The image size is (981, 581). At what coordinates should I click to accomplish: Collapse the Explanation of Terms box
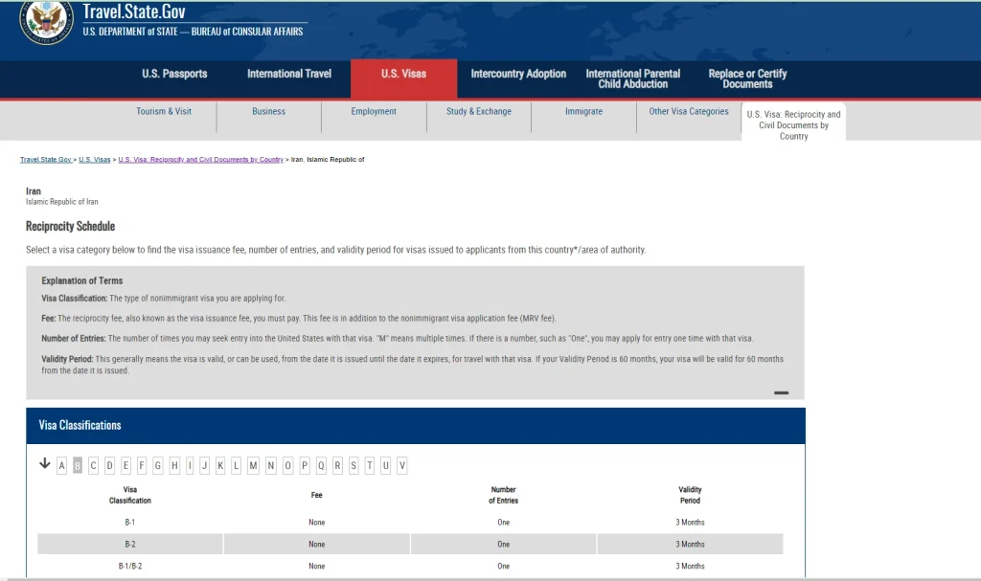click(781, 392)
